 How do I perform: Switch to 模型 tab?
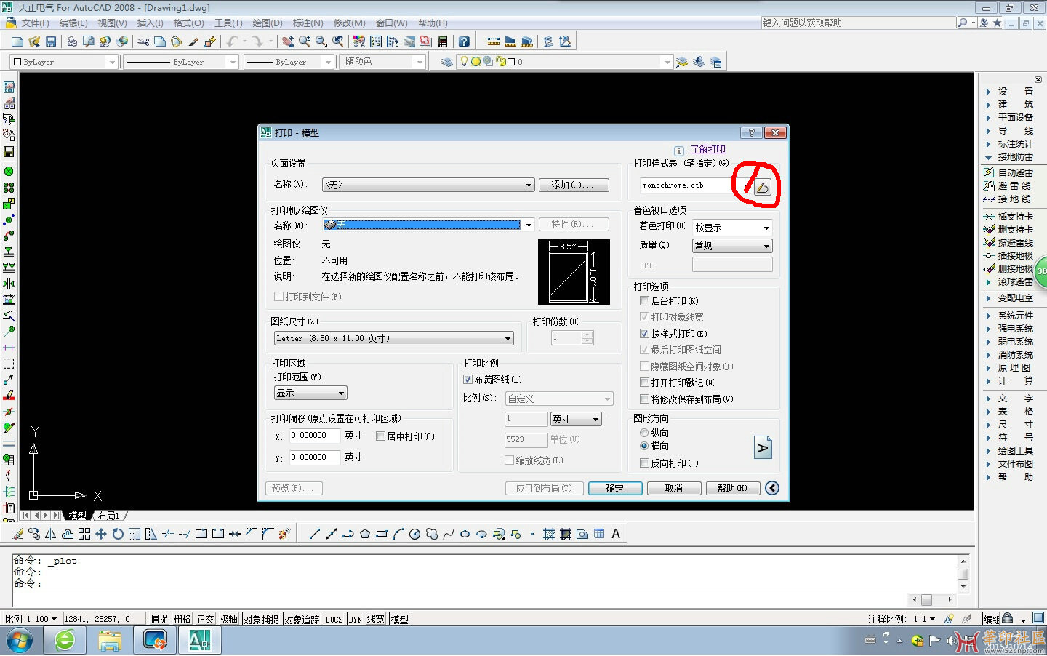[77, 516]
